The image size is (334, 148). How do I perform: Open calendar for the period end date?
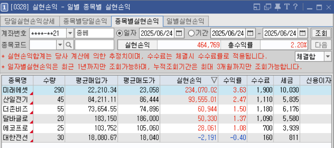302,33
